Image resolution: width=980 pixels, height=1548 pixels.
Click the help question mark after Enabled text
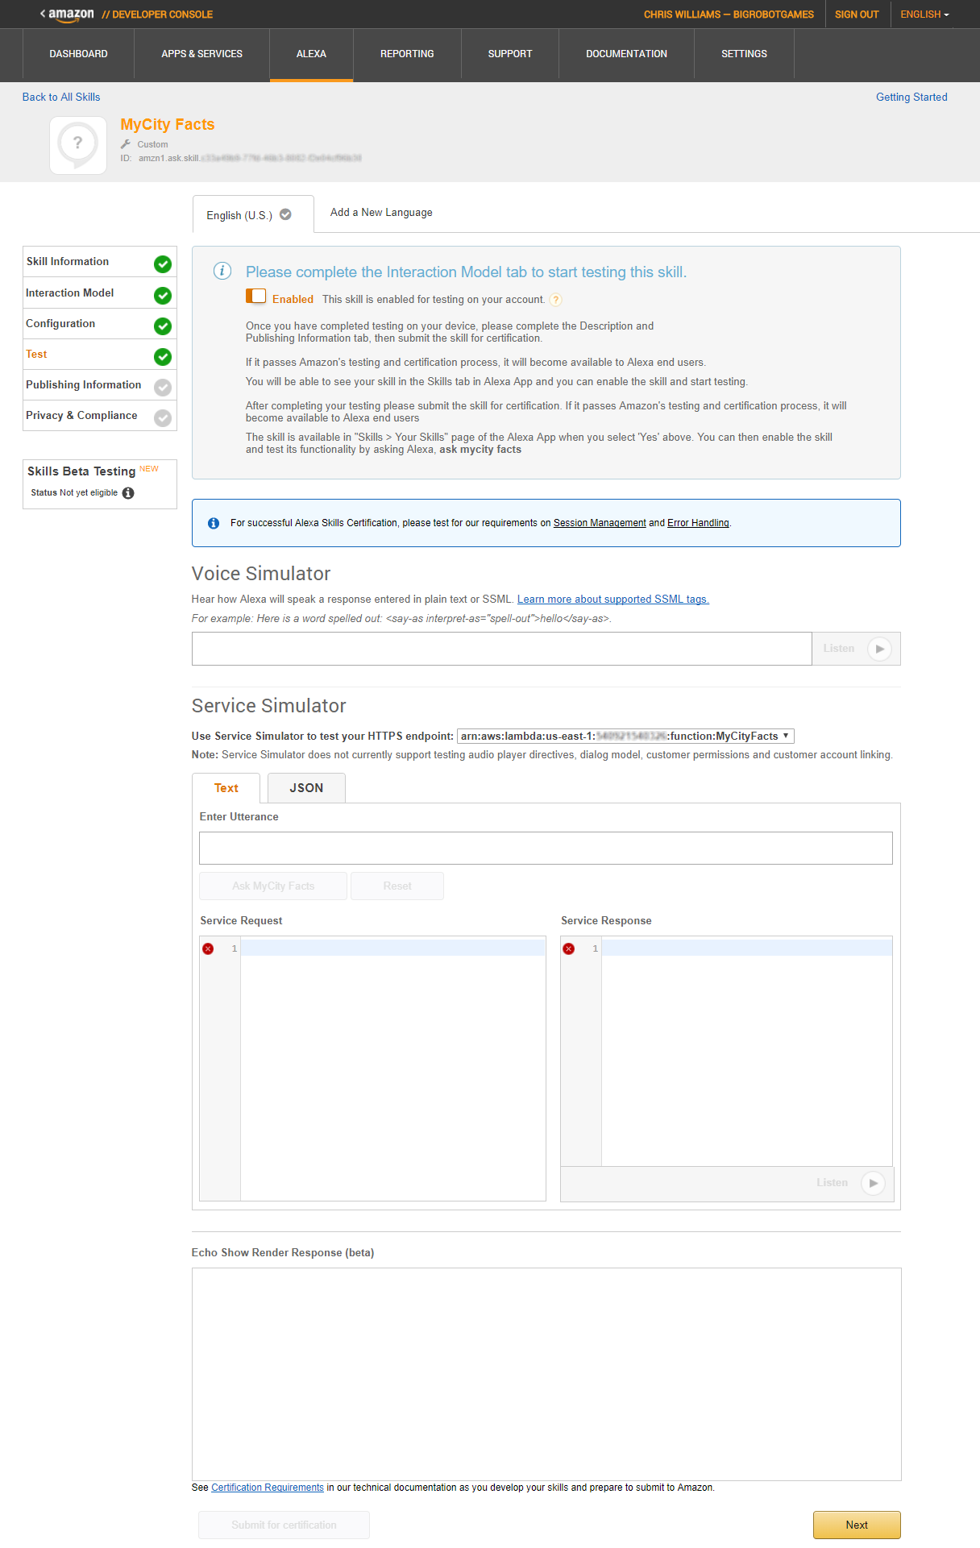556,300
